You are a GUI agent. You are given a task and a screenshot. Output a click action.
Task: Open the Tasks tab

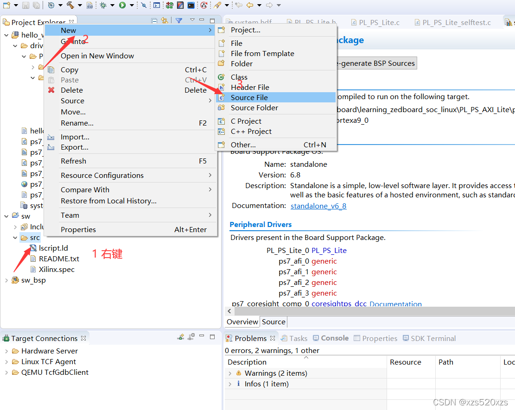tap(294, 338)
